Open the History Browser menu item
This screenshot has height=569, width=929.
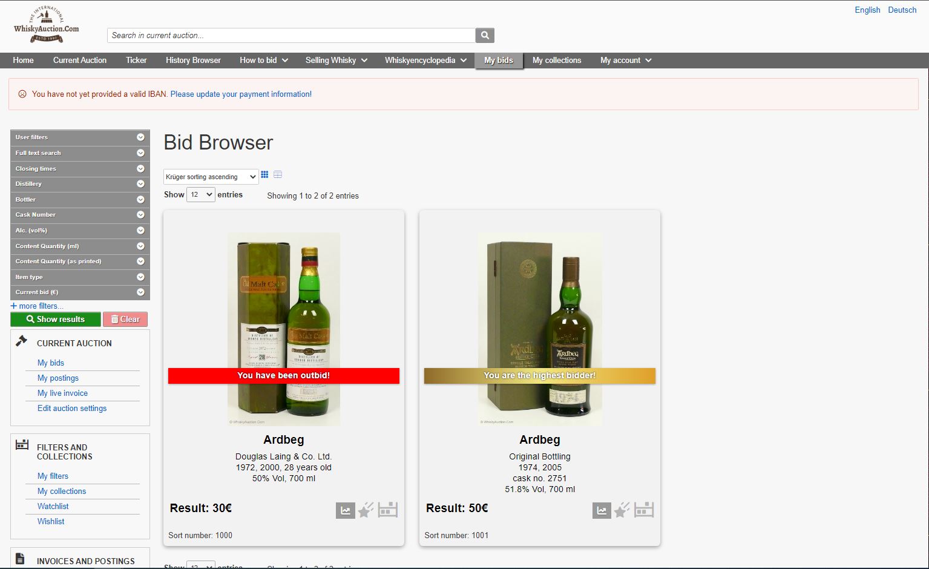(x=193, y=61)
